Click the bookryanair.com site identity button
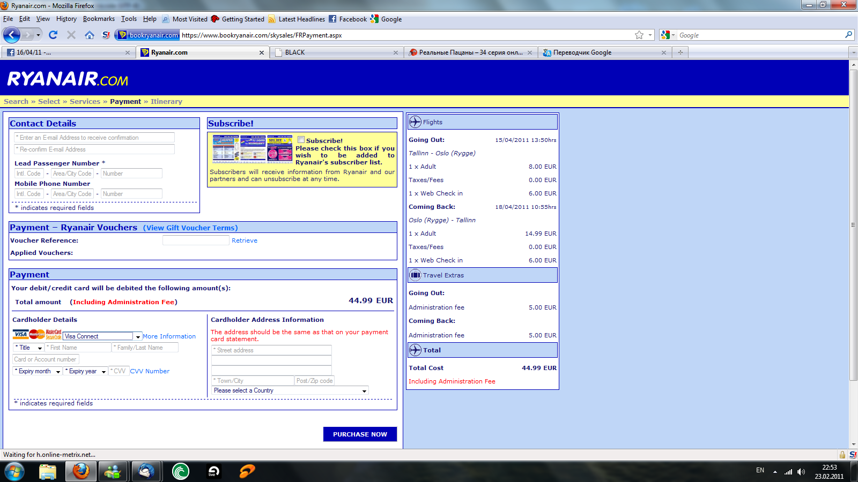Image resolution: width=858 pixels, height=482 pixels. 148,35
